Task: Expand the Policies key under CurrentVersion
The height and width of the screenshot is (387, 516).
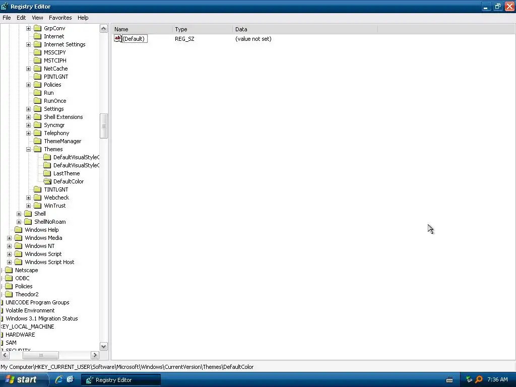Action: [28, 85]
